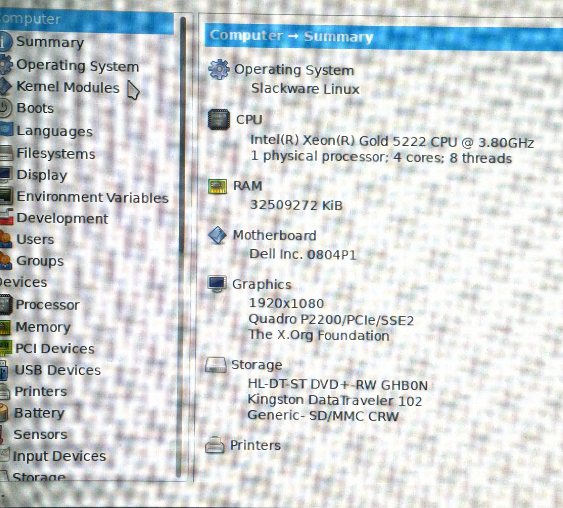Click the Input Devices icon in sidebar
Image resolution: width=563 pixels, height=508 pixels.
pos(4,454)
